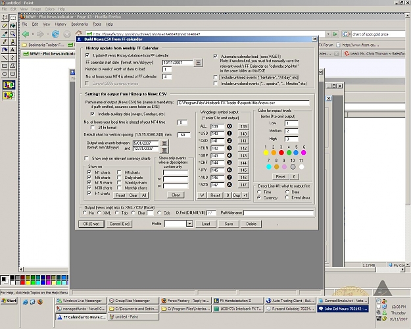Pick the yellow color dot number 1
Image resolution: width=411 pixels, height=329 pixels.
pyautogui.click(x=266, y=153)
